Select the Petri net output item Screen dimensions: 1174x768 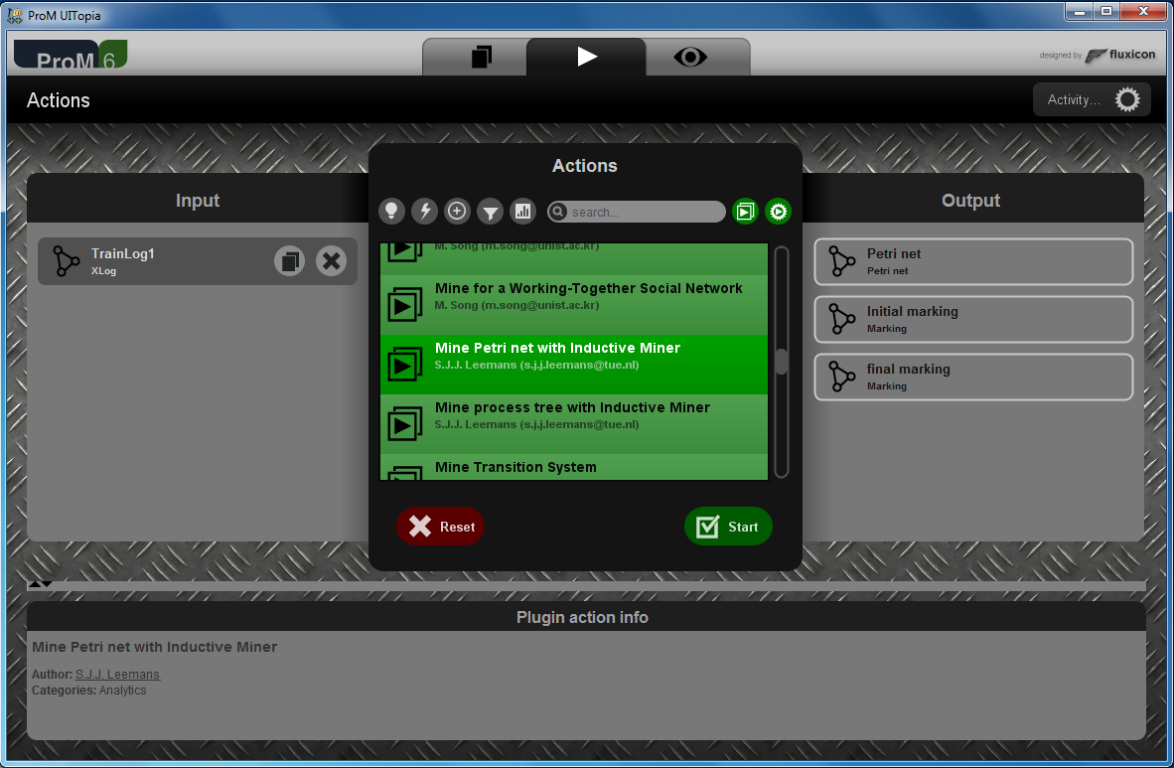pyautogui.click(x=973, y=261)
